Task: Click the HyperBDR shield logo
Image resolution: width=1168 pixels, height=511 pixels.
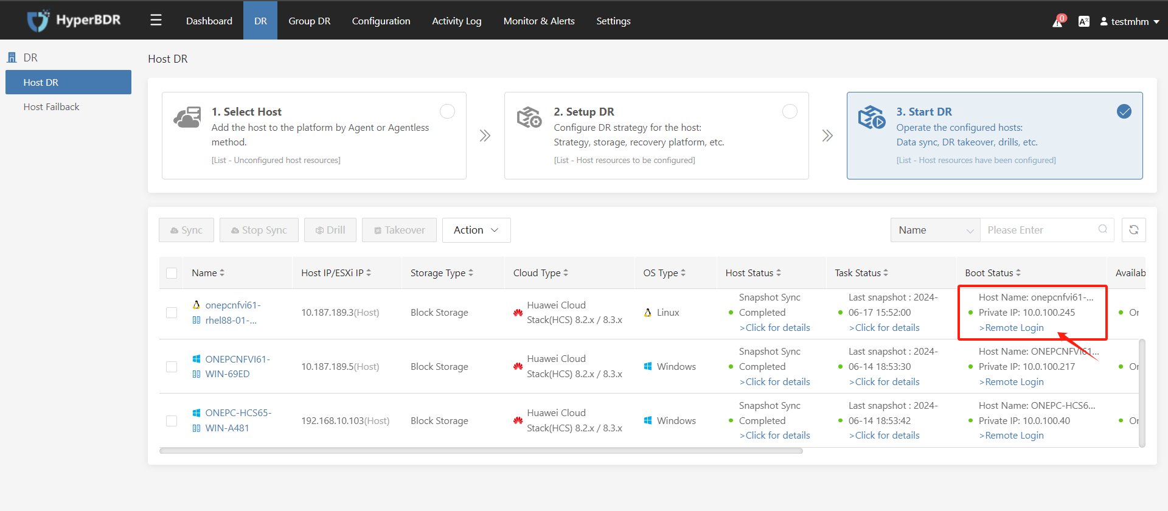Action: coord(38,21)
